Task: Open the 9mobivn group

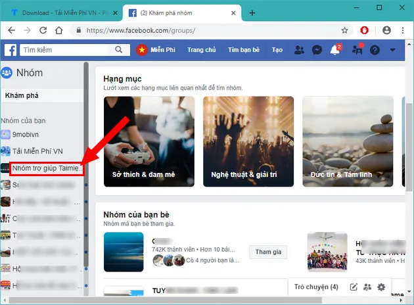Action: (26, 134)
